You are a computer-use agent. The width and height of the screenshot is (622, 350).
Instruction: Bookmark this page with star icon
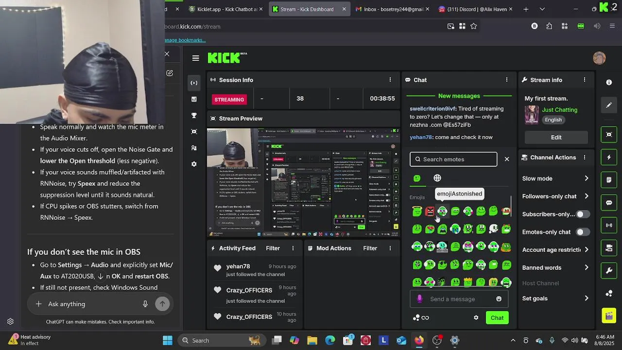pos(473,26)
